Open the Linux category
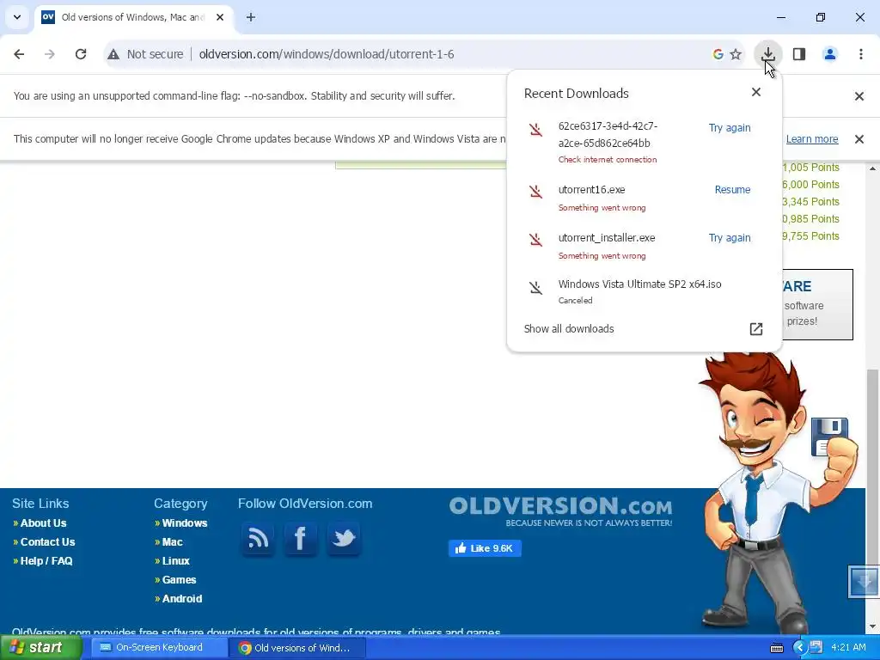The image size is (880, 660). coord(175,561)
